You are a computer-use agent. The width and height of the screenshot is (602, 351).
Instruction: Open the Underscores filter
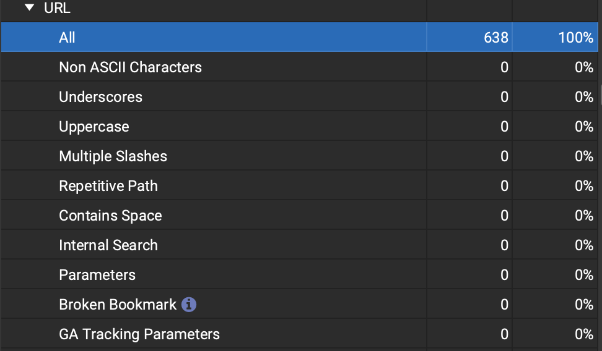point(100,97)
